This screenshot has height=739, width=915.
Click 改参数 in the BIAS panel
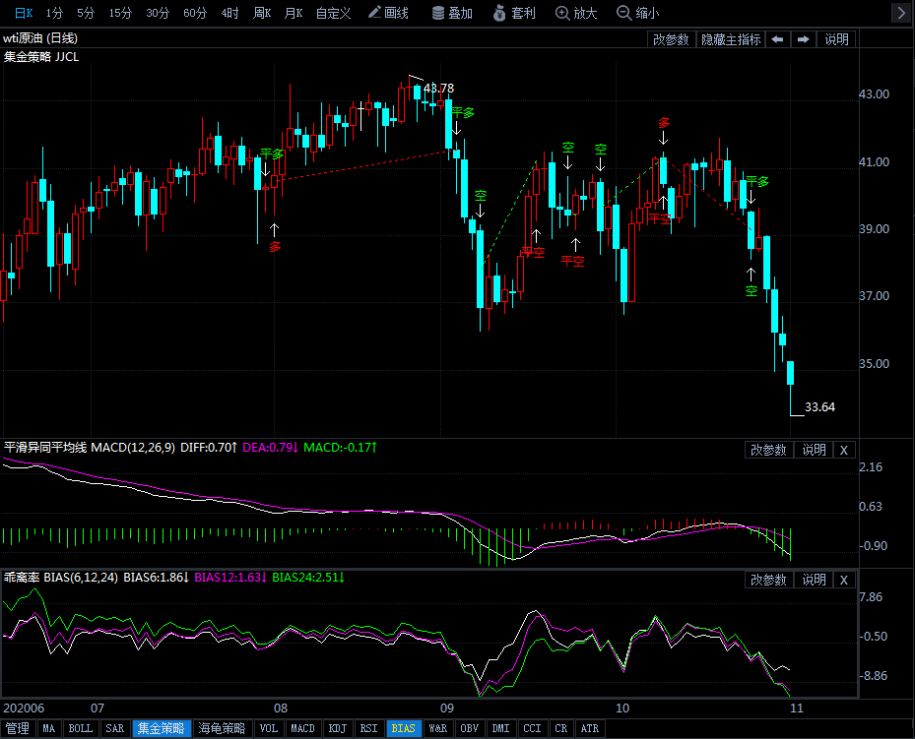[x=768, y=580]
